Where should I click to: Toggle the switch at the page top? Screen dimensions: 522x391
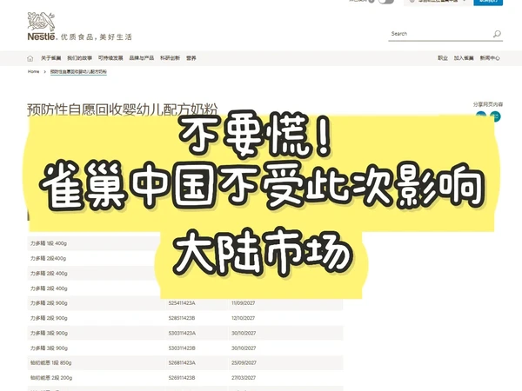point(386,2)
